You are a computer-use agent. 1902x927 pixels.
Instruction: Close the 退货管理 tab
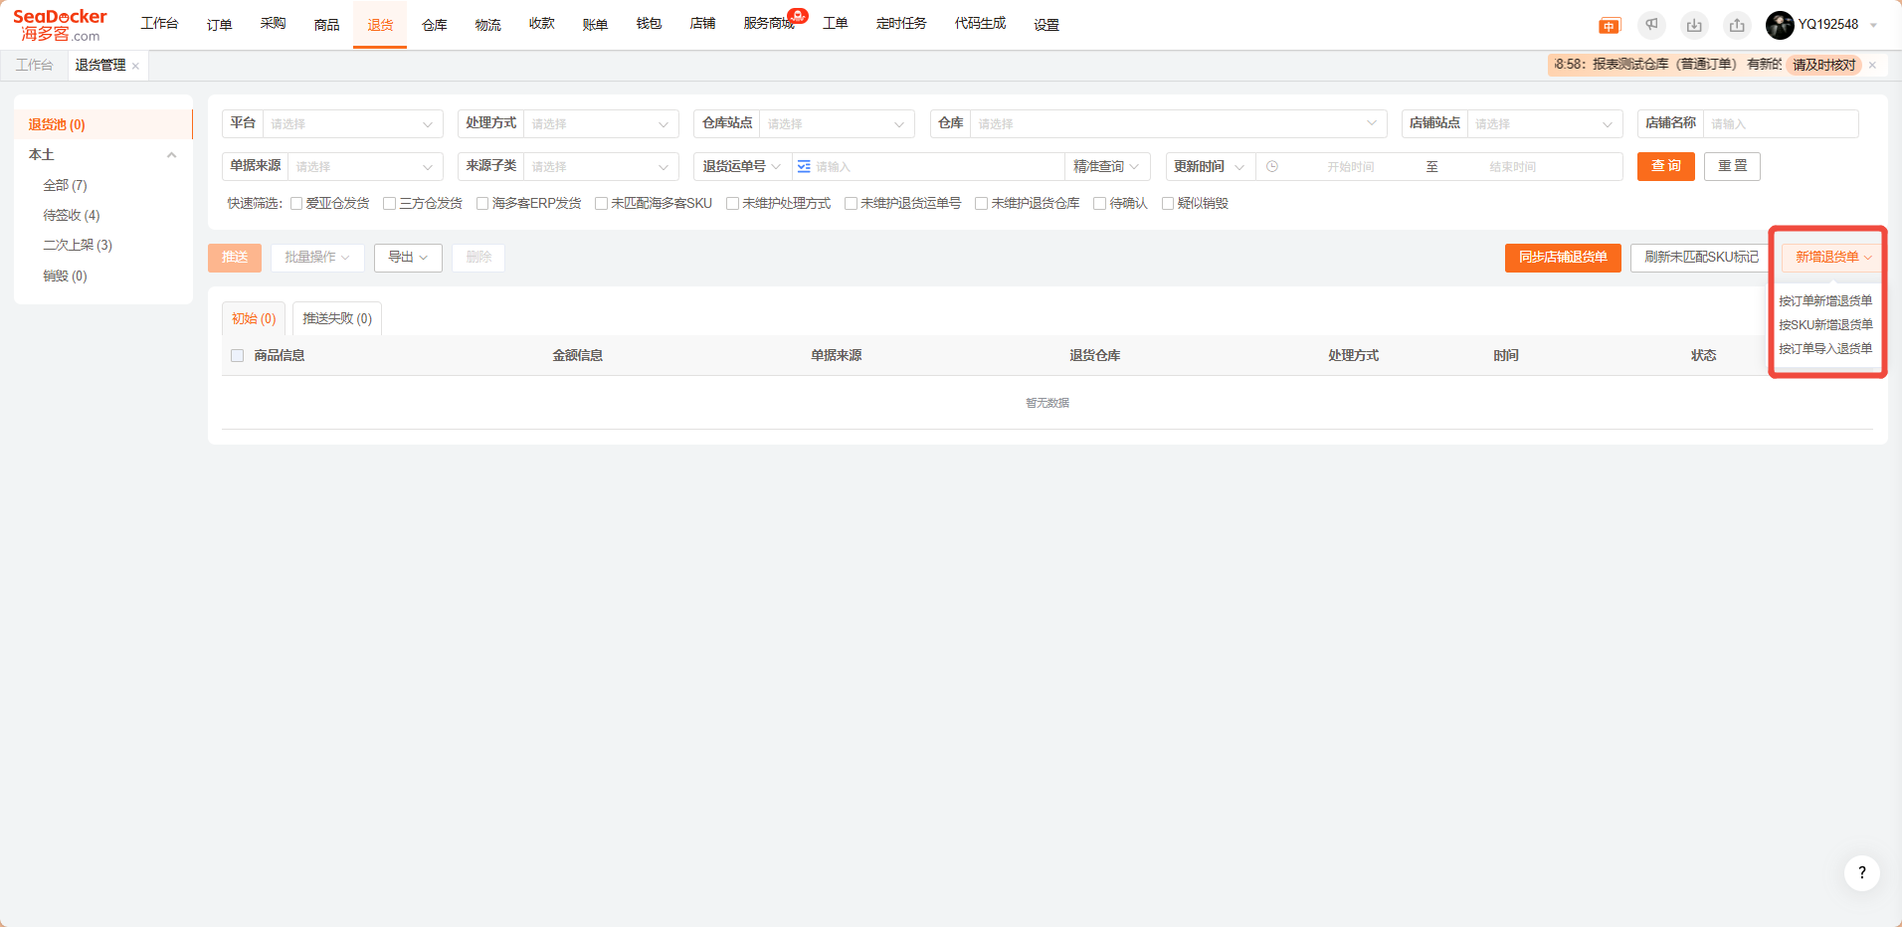(x=135, y=66)
